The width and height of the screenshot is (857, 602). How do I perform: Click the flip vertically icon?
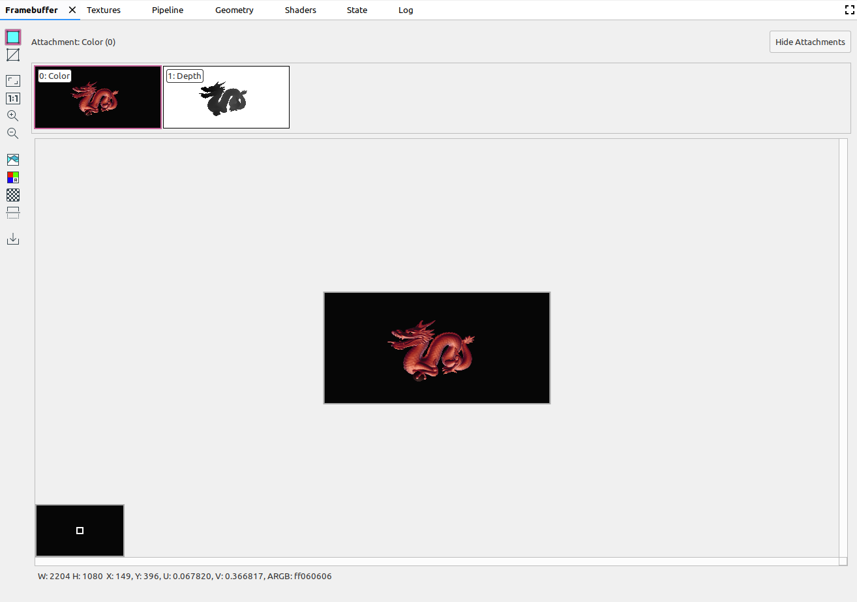point(13,213)
